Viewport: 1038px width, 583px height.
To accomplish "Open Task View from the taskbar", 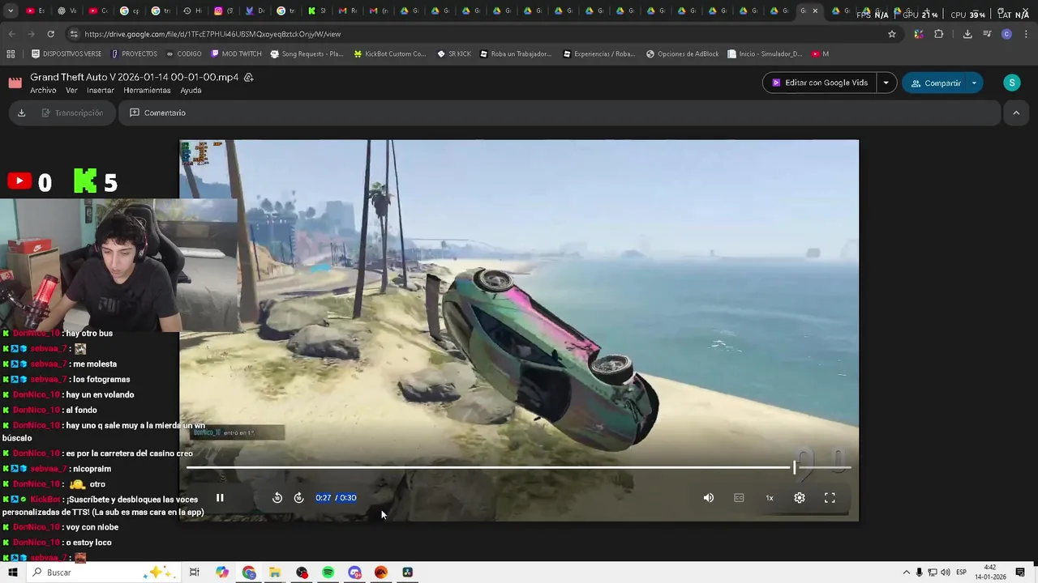I will pos(195,572).
